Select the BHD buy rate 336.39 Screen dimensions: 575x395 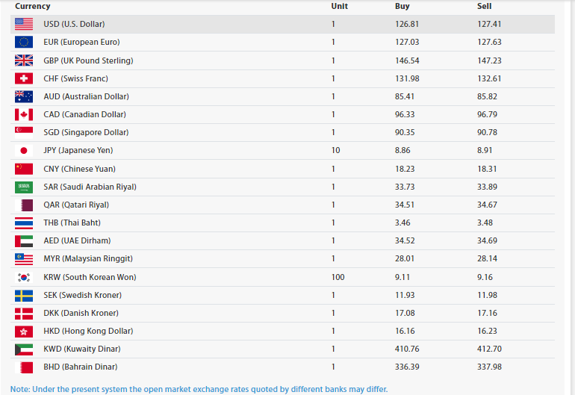[x=406, y=367]
